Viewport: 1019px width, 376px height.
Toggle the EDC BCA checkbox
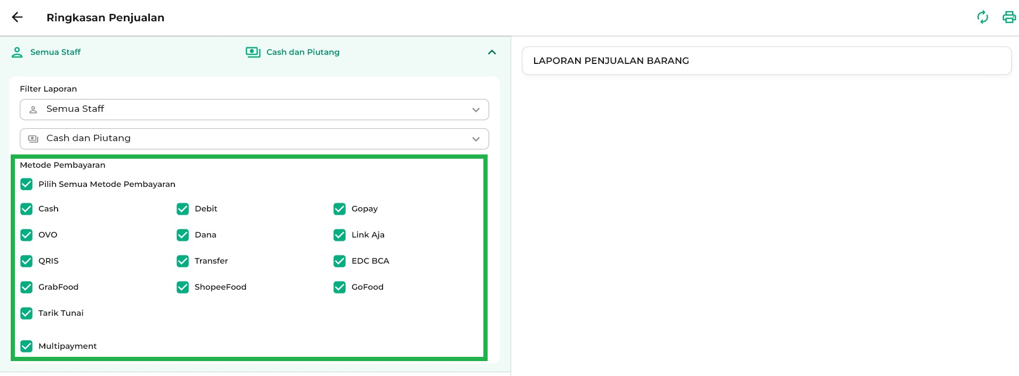[339, 261]
